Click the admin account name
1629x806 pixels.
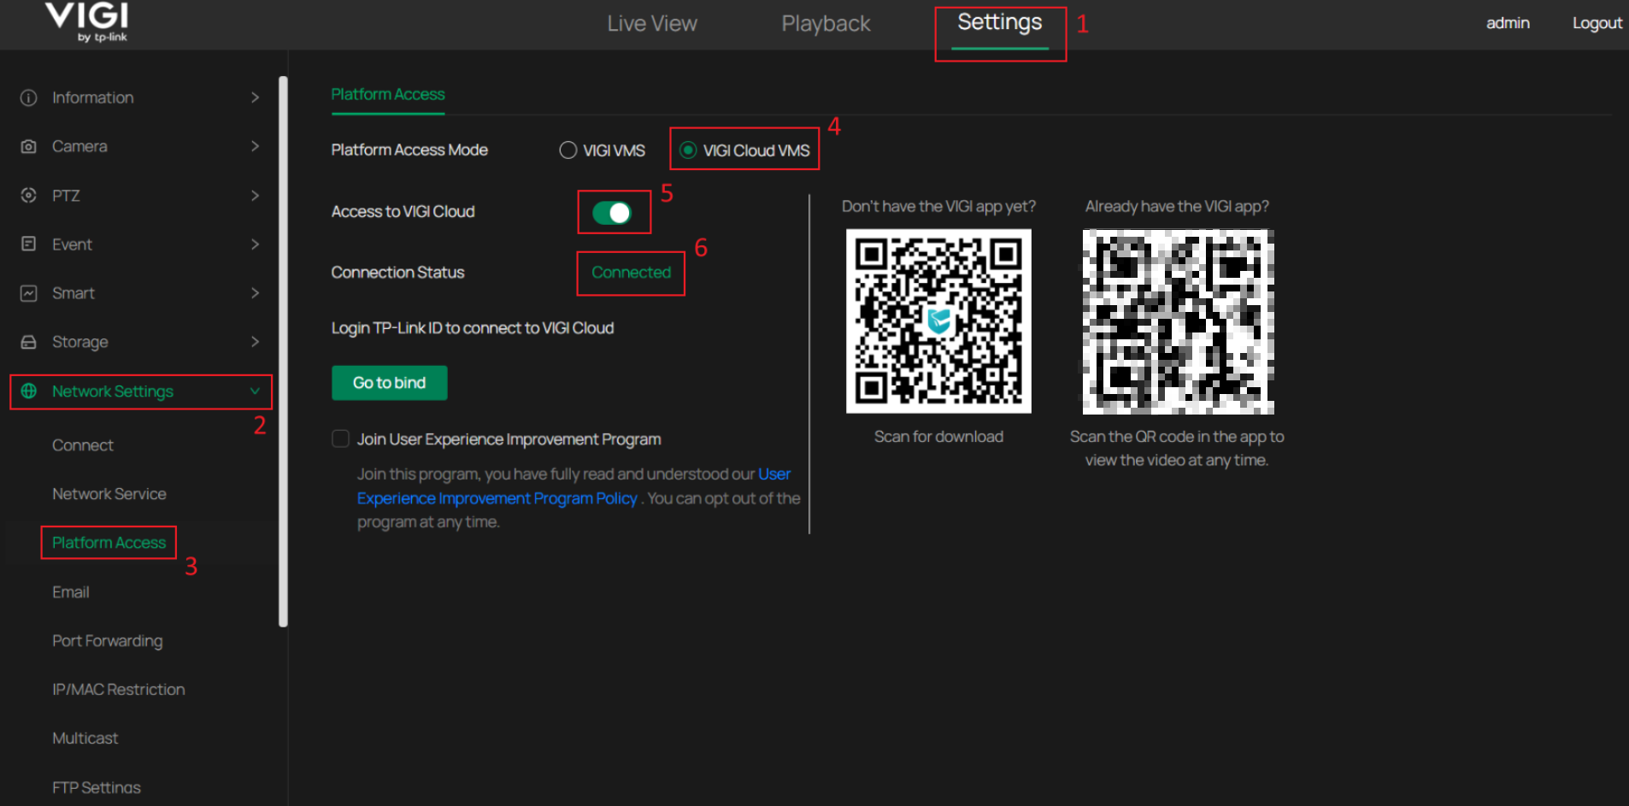pyautogui.click(x=1508, y=23)
